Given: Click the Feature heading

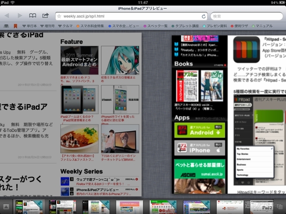Looking at the screenshot, I should (x=71, y=42).
